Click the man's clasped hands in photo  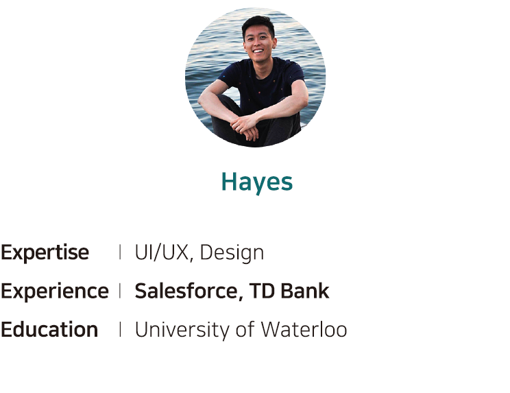click(245, 127)
